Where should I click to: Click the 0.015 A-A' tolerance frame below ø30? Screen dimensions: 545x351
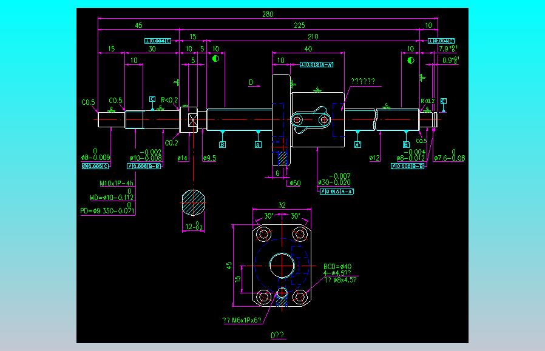point(336,192)
